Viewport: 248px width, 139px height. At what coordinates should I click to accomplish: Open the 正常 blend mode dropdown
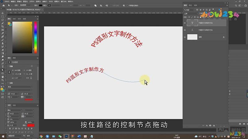pos(191,14)
